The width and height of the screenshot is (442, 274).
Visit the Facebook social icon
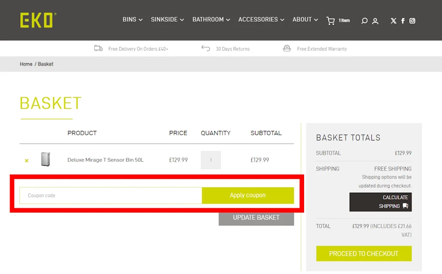[x=403, y=21]
